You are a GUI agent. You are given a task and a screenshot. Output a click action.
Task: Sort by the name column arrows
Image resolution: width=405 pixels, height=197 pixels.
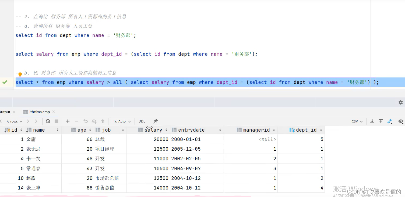click(x=58, y=130)
